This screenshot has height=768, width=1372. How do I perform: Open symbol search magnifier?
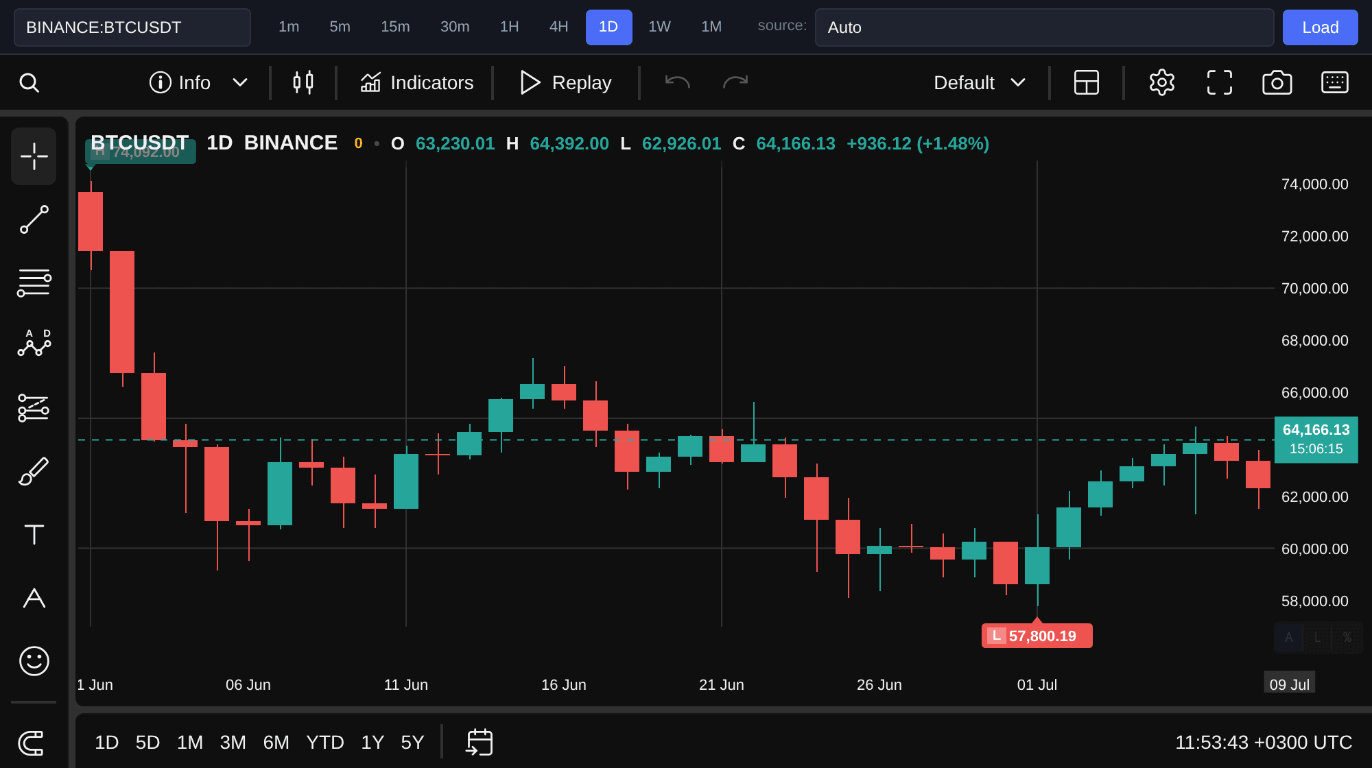coord(29,83)
